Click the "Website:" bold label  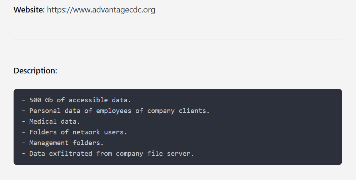coord(29,10)
